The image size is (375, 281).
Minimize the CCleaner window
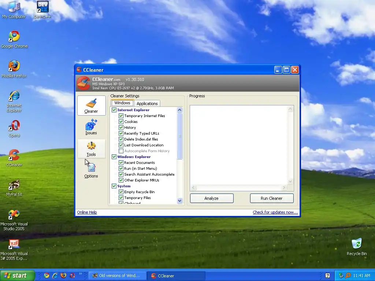[x=278, y=70]
